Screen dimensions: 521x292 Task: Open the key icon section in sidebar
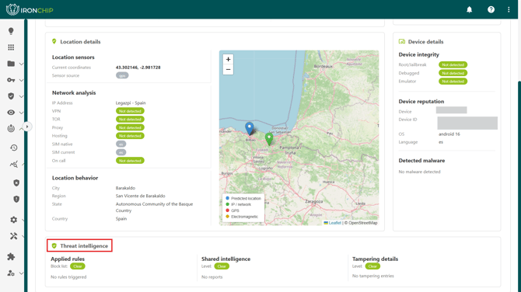pos(11,80)
